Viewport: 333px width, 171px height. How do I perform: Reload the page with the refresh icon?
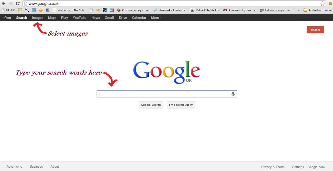point(18,4)
